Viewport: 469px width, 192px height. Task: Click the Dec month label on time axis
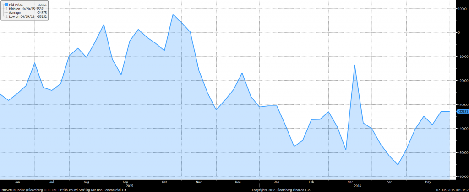[x=238, y=182]
